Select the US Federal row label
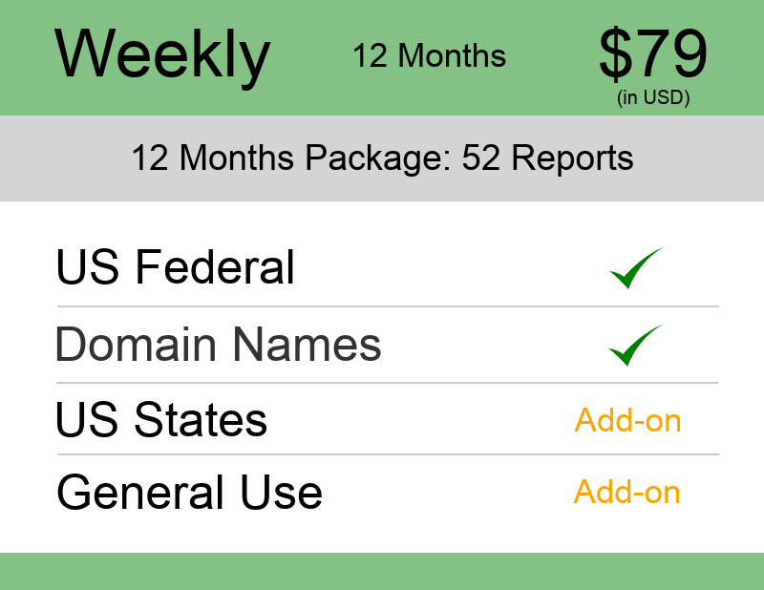The width and height of the screenshot is (764, 590). 175,267
